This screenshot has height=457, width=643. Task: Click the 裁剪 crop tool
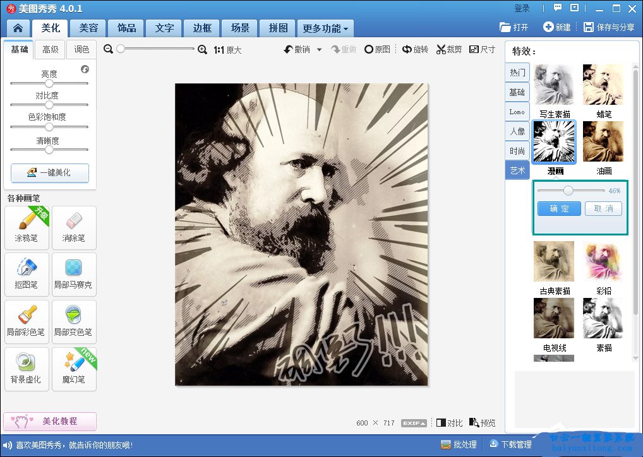point(449,50)
